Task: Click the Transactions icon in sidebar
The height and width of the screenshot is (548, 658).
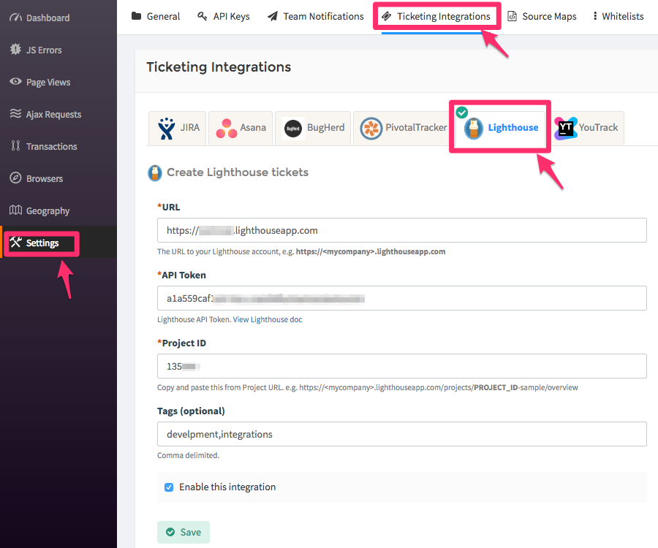Action: 15,146
